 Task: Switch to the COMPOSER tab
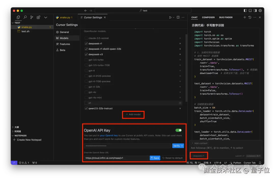pyautogui.click(x=208, y=17)
